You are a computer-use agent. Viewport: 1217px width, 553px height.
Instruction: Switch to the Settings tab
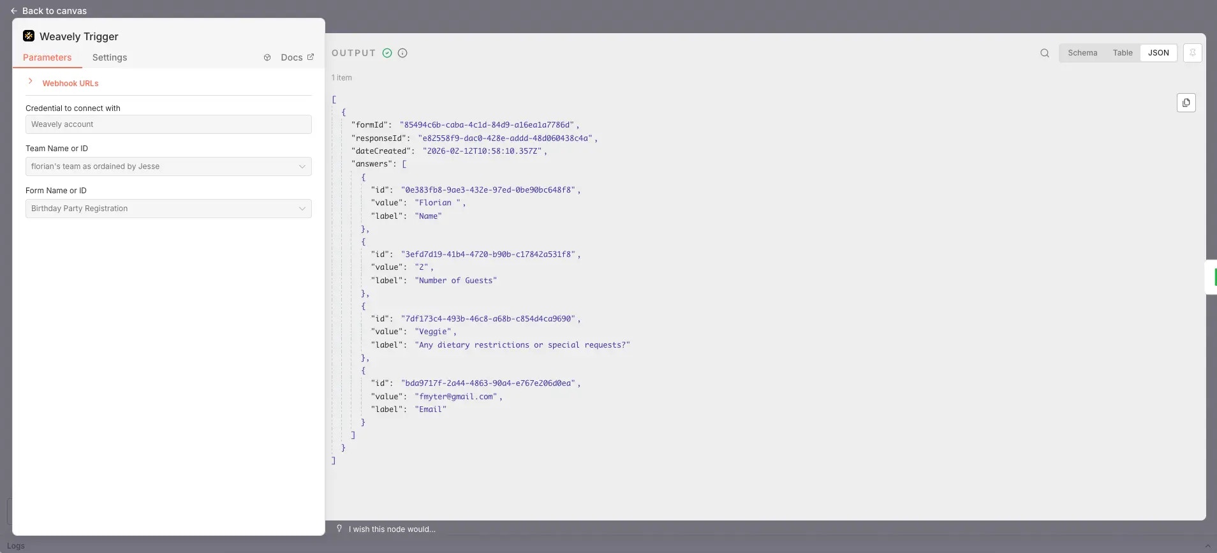click(110, 57)
